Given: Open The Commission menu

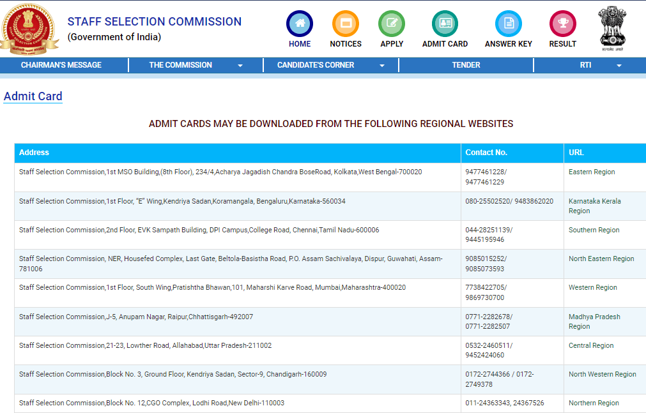Looking at the screenshot, I should click(180, 65).
